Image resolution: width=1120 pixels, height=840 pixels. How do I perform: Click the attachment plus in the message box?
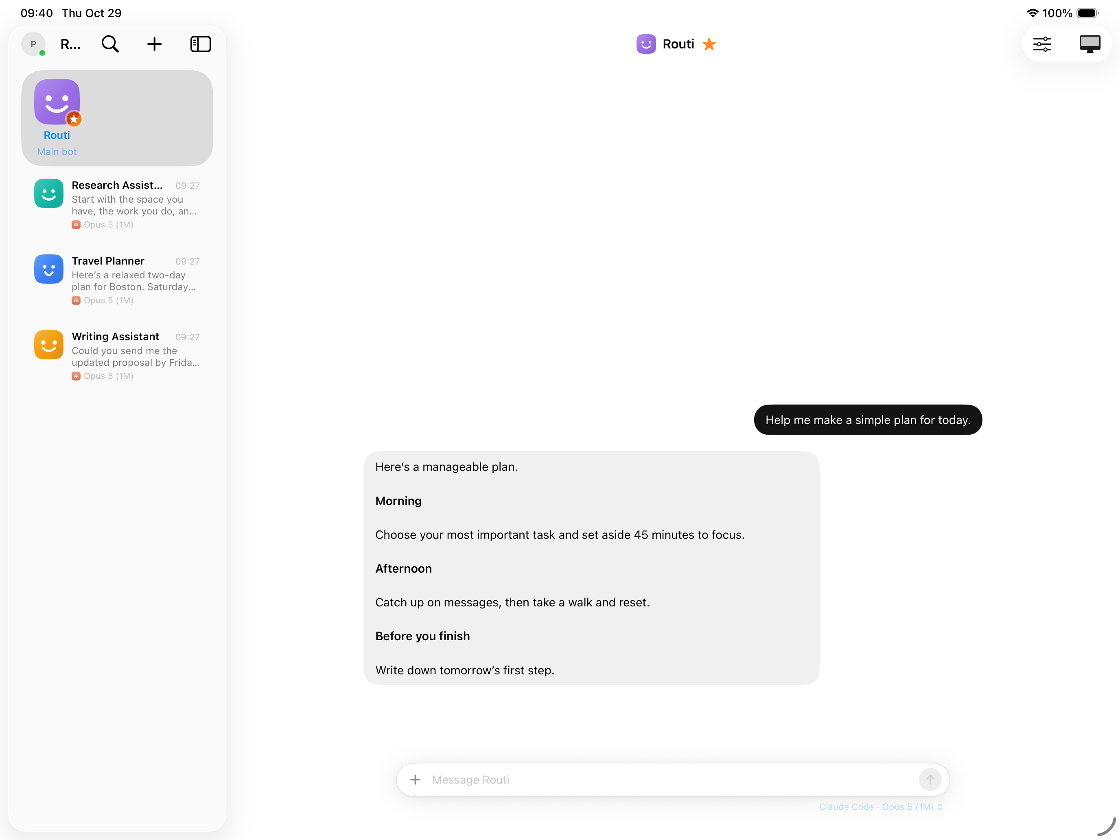[x=415, y=780]
